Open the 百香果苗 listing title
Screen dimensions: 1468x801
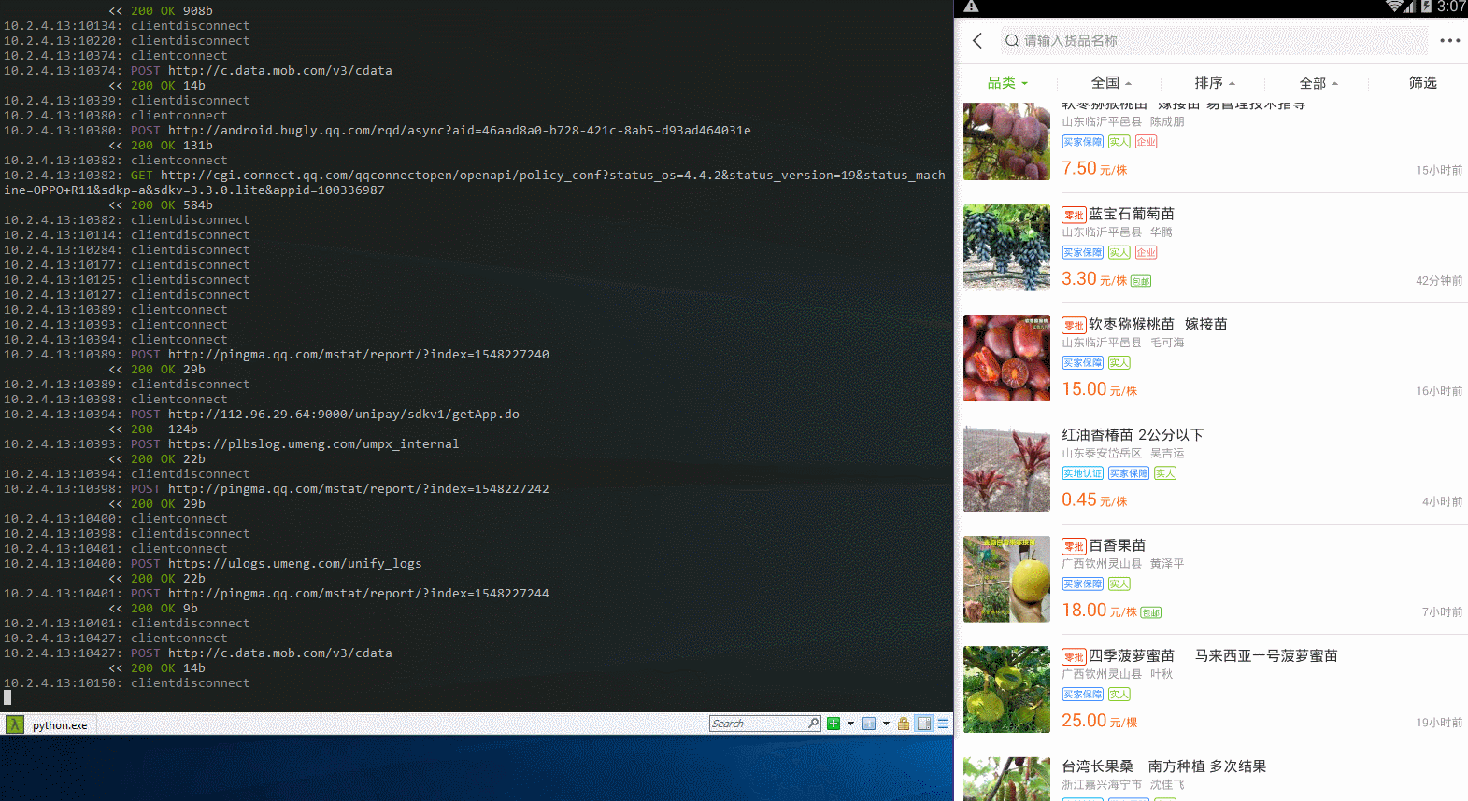pos(1117,545)
